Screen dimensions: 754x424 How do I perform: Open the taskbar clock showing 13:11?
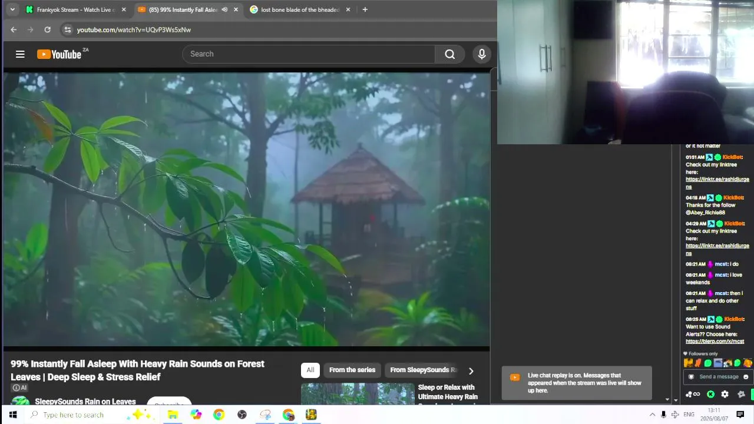[714, 414]
